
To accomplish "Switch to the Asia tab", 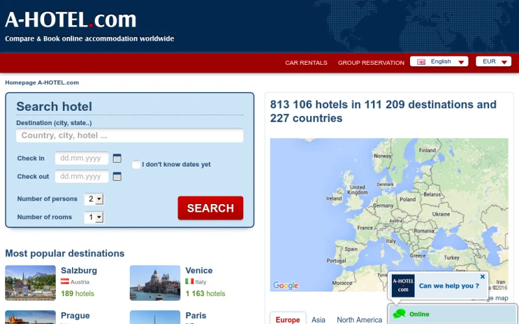I will point(318,319).
